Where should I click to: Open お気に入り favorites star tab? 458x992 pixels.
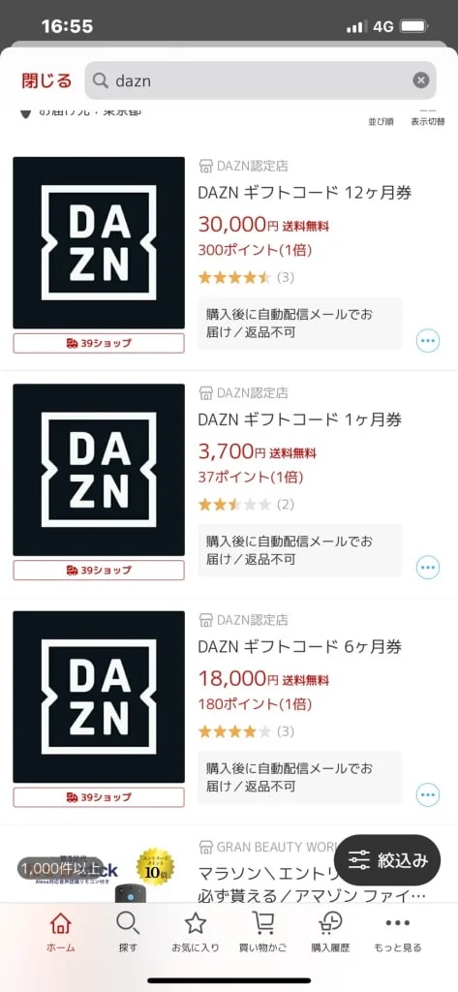click(196, 933)
